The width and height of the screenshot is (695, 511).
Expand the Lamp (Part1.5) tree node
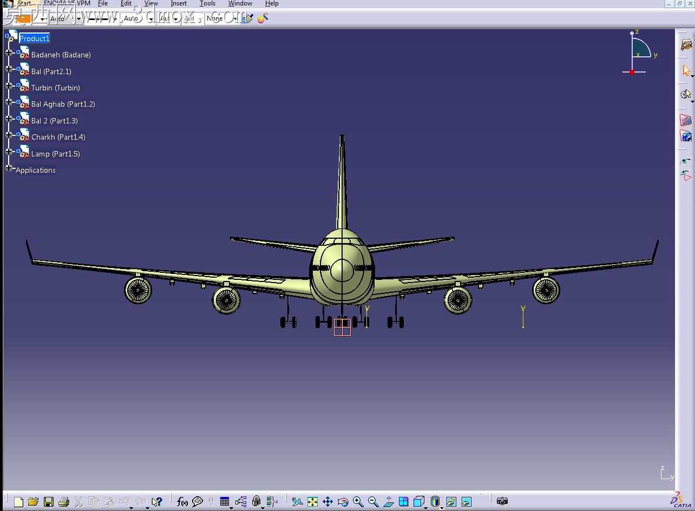[9, 152]
